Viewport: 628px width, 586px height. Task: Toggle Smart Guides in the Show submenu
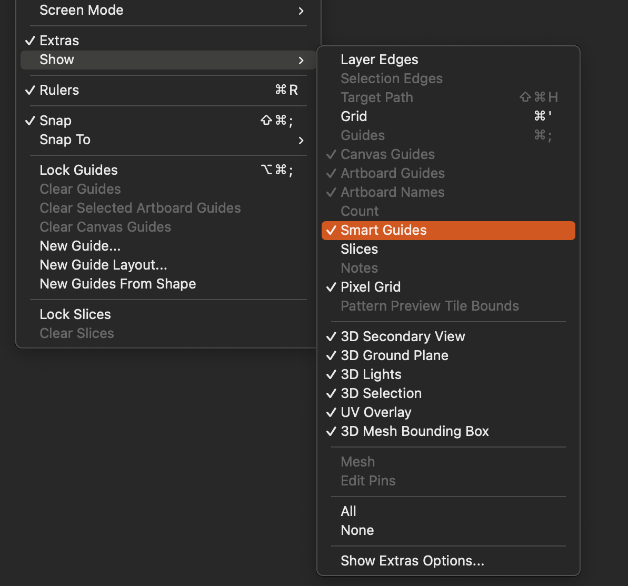[383, 230]
